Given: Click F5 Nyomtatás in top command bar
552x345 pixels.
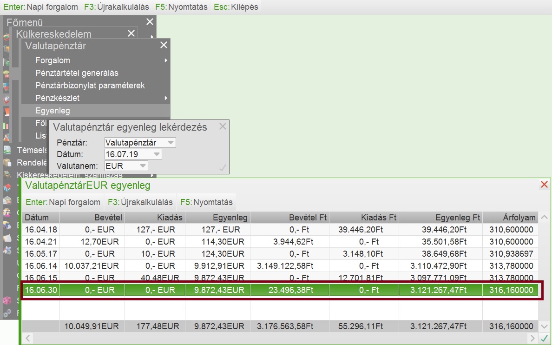Looking at the screenshot, I should click(181, 7).
